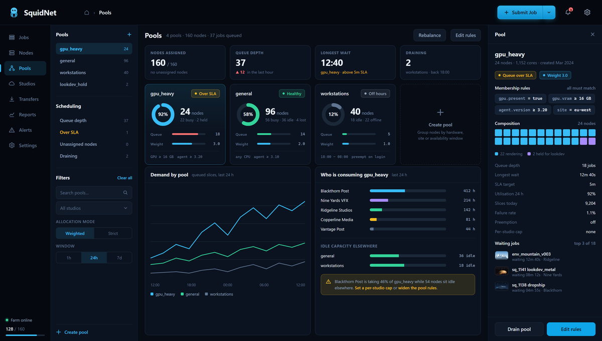Viewport: 602px width, 341px height.
Task: Click the Farm online green status dot
Action: click(x=7, y=320)
